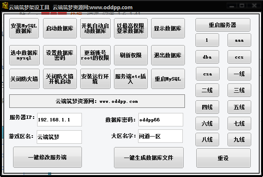Click 选中数据库mysql button
The image size is (263, 177).
click(24, 55)
